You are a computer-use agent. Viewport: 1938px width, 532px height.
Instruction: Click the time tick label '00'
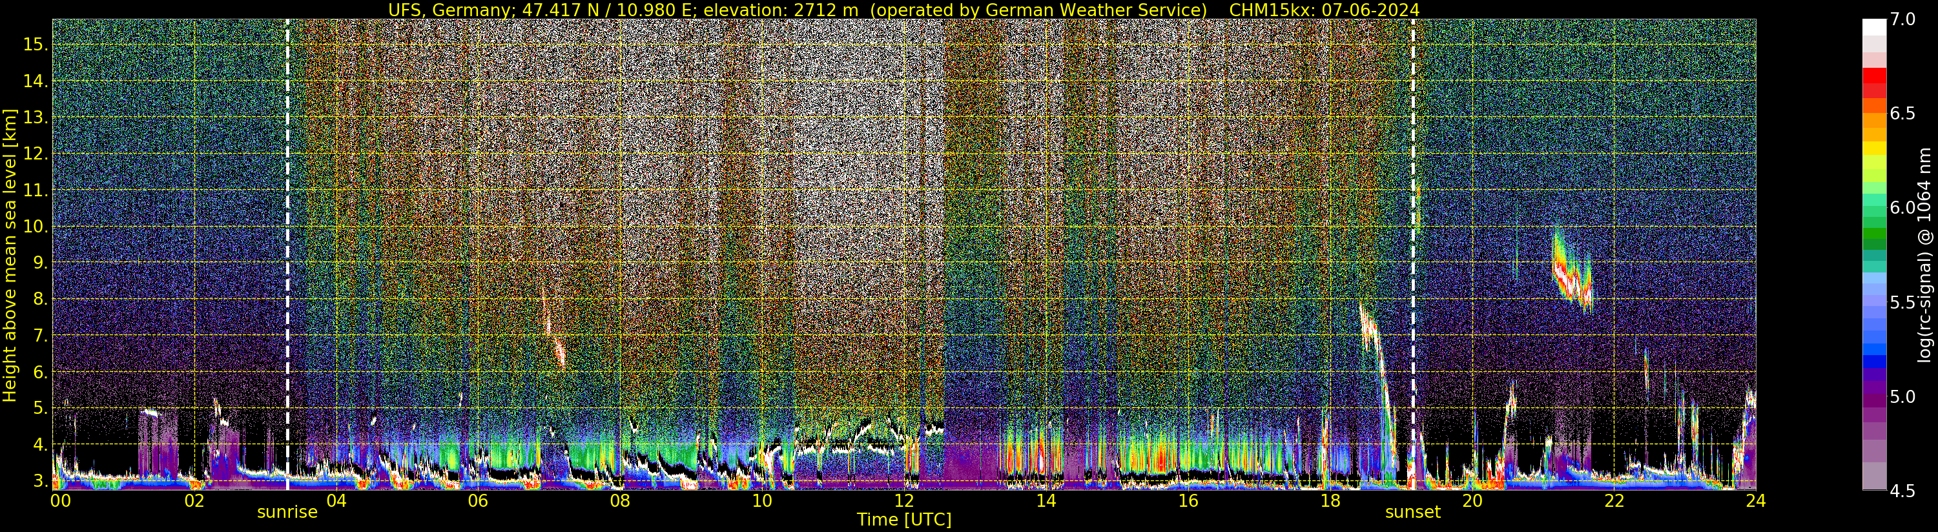(x=59, y=500)
